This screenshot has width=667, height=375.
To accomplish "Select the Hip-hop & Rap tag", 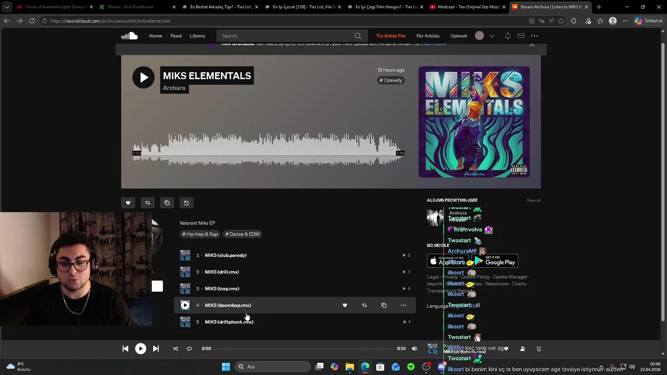I will click(x=200, y=234).
